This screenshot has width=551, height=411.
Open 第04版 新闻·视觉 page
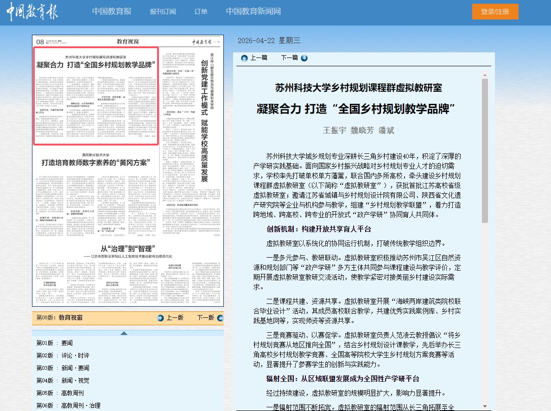coord(63,380)
